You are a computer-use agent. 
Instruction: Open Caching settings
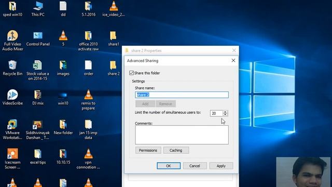[x=176, y=150]
